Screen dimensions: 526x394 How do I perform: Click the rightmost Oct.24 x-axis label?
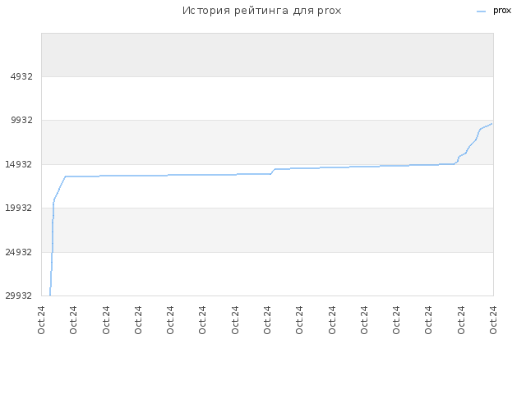tap(493, 320)
